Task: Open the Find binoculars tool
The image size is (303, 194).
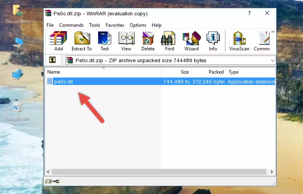Action: 169,41
